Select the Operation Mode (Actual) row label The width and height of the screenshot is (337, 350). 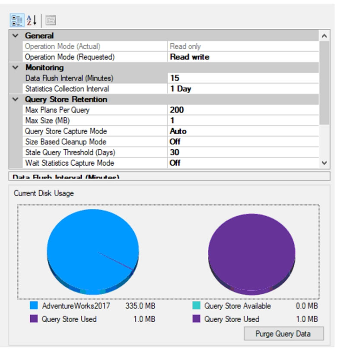click(63, 47)
